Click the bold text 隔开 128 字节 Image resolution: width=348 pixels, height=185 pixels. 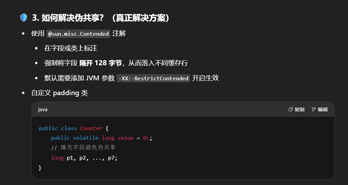click(x=101, y=63)
